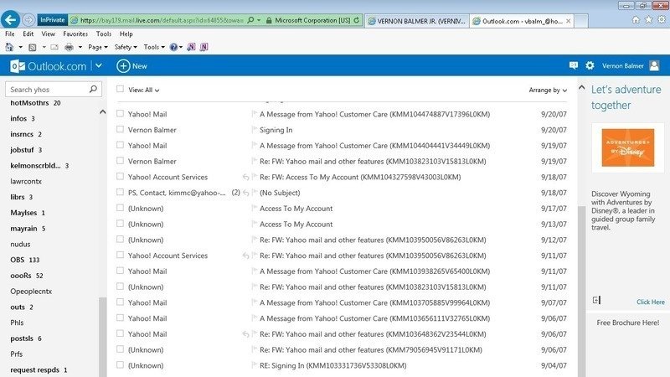
Task: Click the message list vertical scrollbar
Action: pyautogui.click(x=581, y=291)
